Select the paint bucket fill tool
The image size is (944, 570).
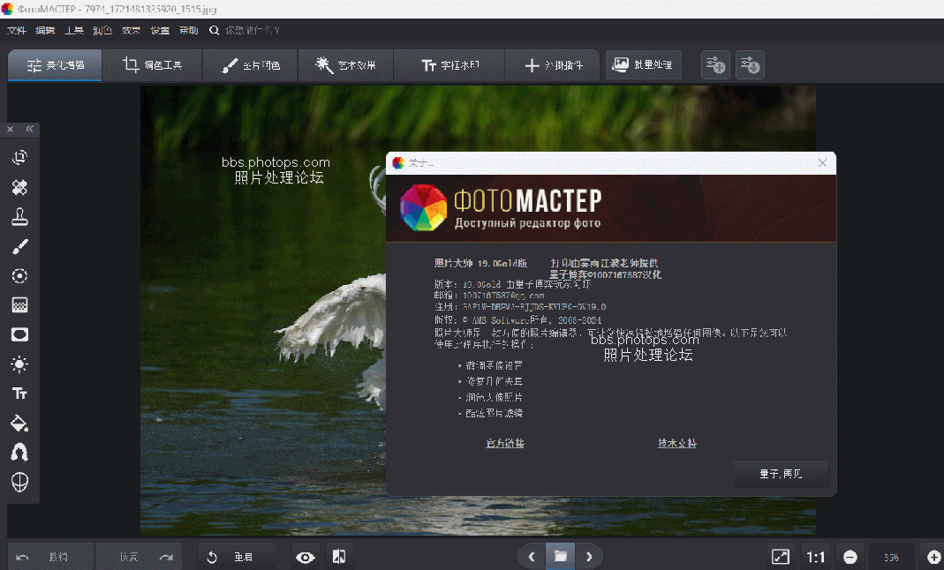[19, 423]
